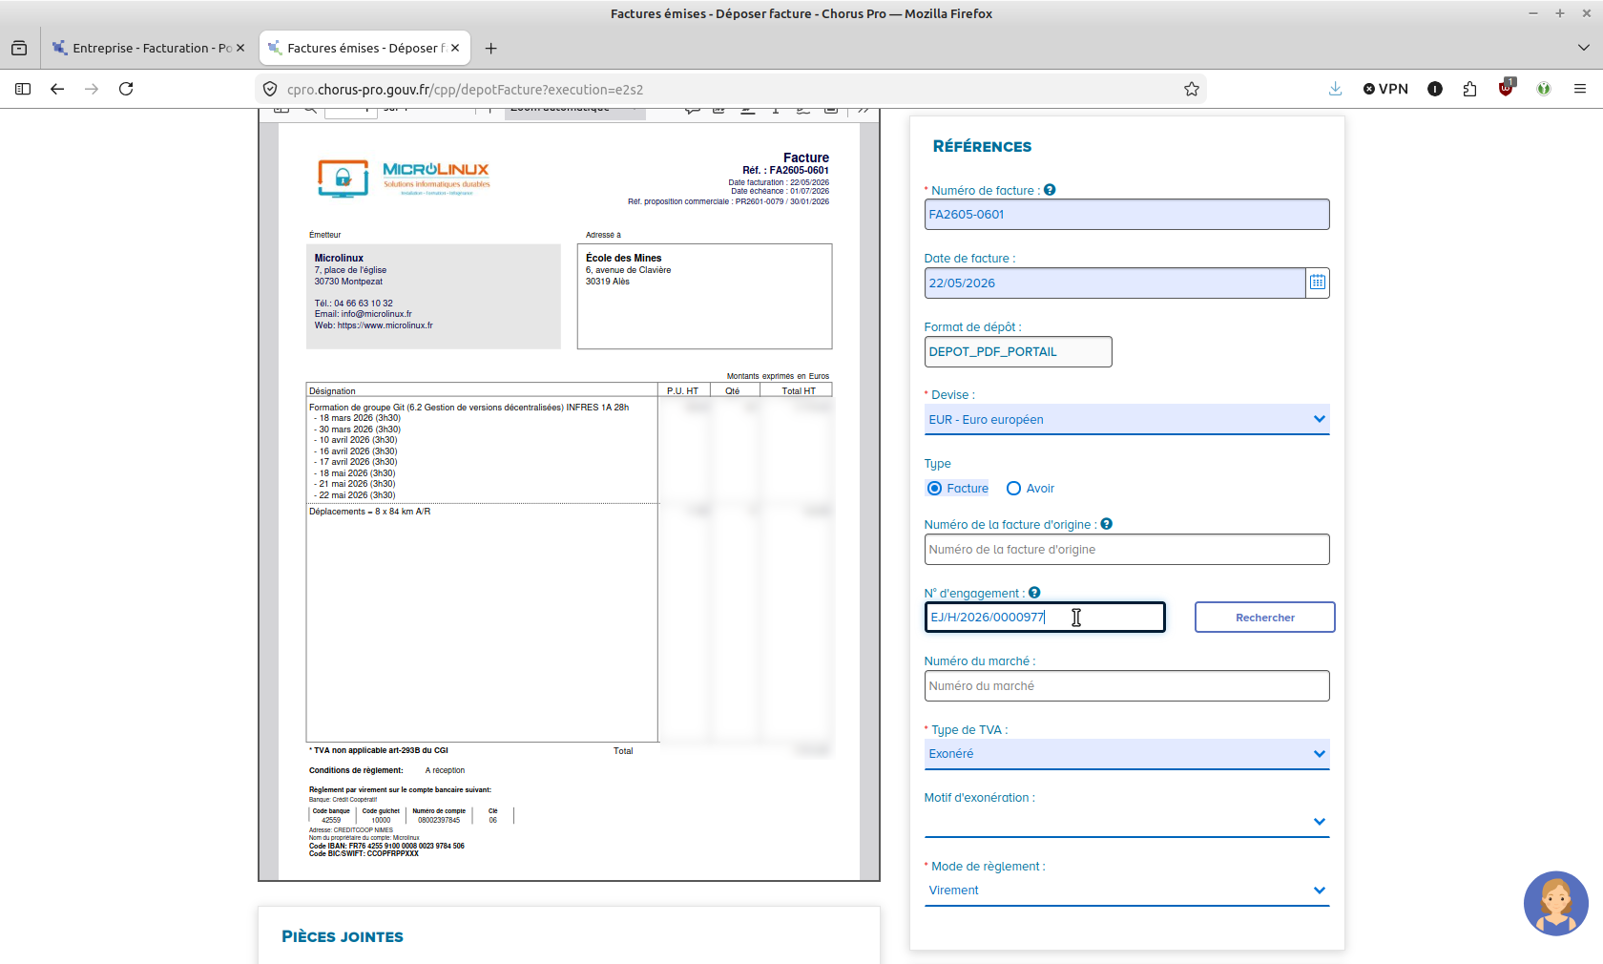Show the list of all tabs
The height and width of the screenshot is (964, 1603).
click(x=1584, y=48)
